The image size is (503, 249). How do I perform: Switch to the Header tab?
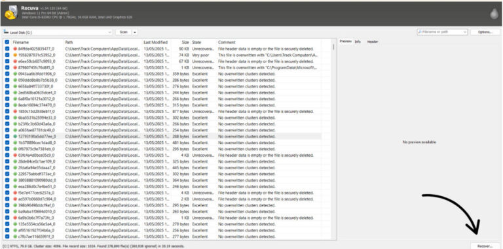(x=373, y=42)
